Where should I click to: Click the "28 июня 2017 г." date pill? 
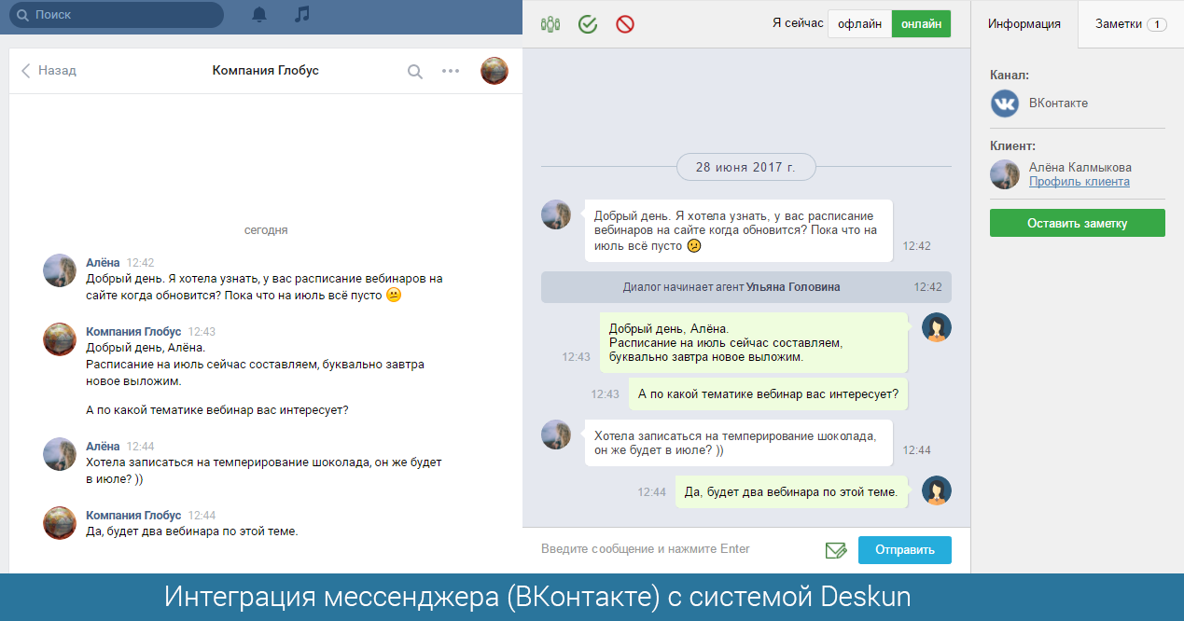746,168
